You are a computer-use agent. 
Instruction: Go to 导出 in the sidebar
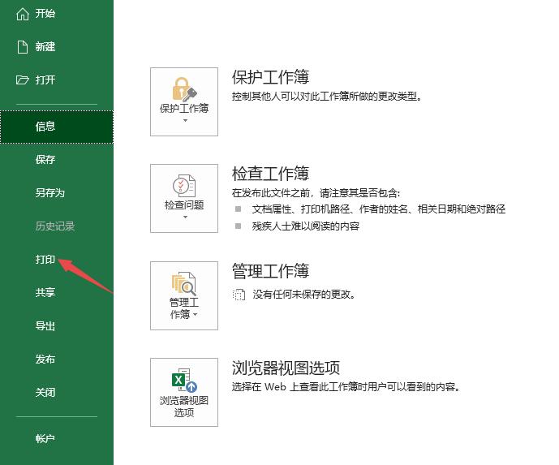pos(45,326)
